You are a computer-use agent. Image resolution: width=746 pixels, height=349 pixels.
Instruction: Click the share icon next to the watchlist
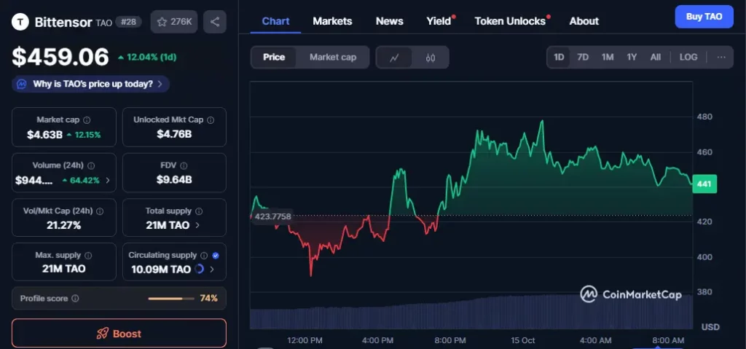click(214, 22)
